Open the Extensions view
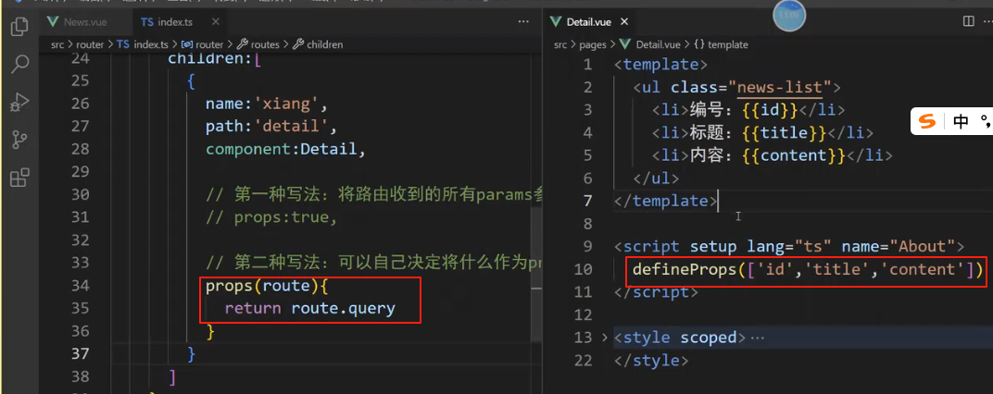The image size is (993, 394). 19,178
